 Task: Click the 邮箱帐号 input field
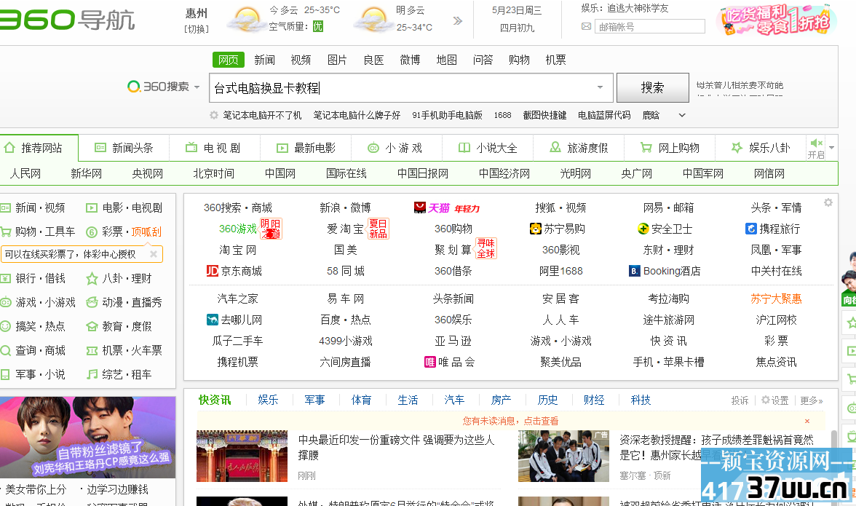649,26
